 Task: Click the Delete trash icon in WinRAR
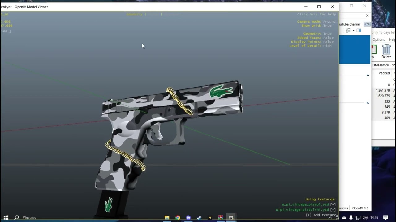[x=386, y=51]
